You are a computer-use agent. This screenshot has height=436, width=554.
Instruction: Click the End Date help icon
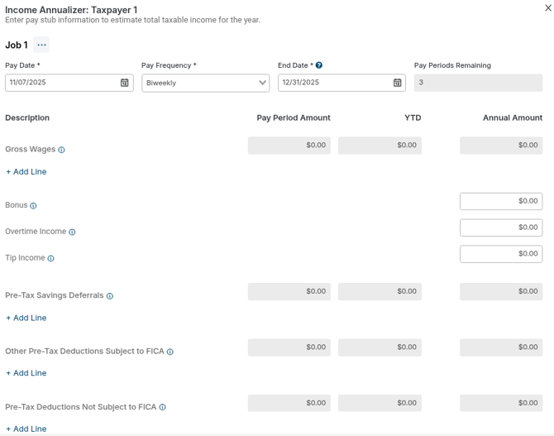319,65
